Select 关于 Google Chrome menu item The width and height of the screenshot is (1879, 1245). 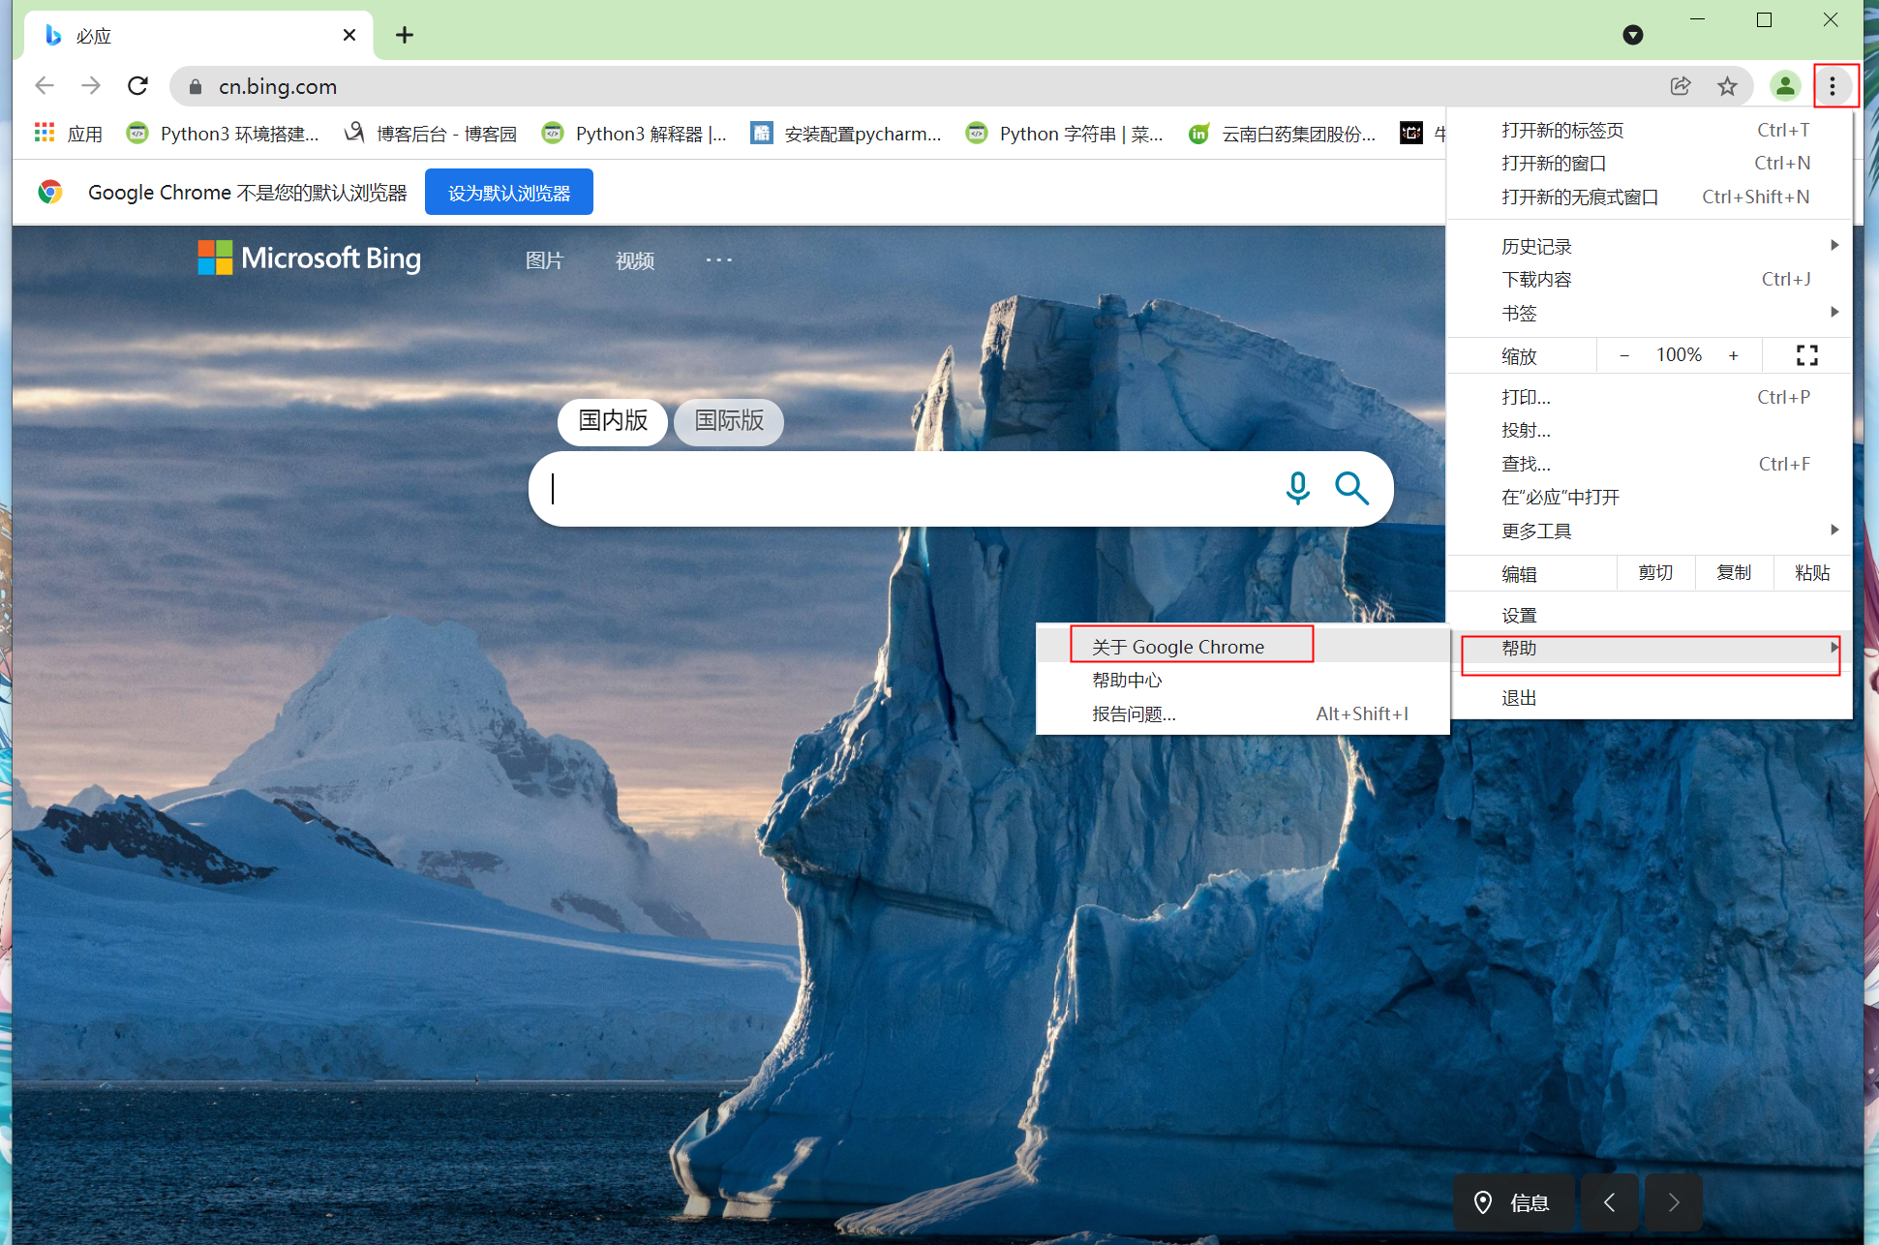pos(1178,647)
